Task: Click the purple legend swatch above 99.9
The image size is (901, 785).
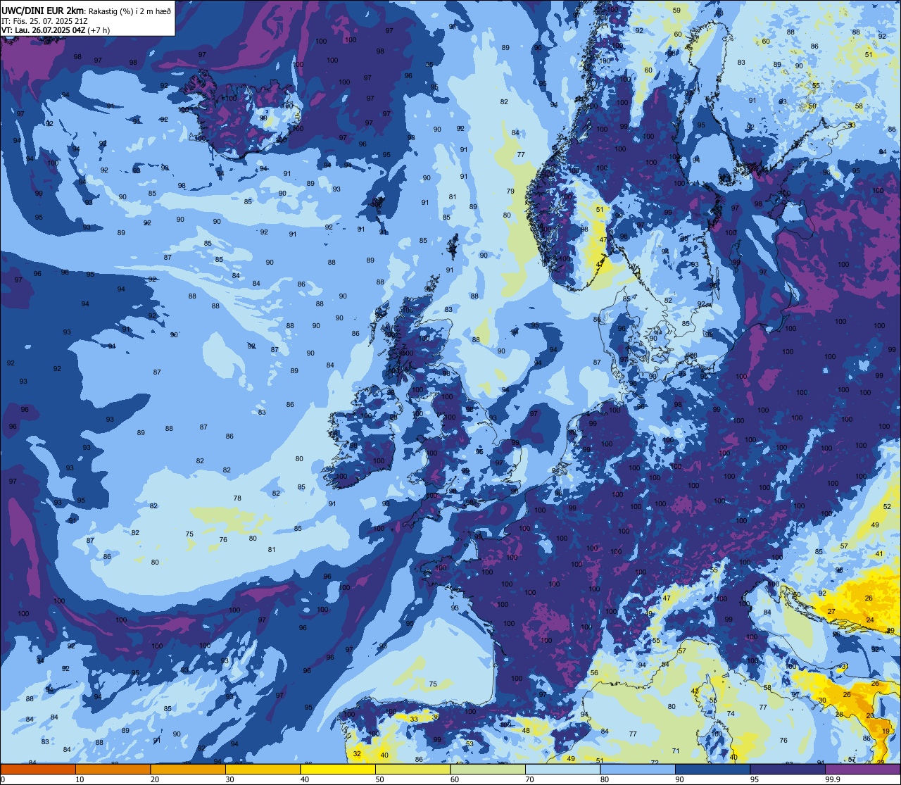Action: click(x=862, y=770)
